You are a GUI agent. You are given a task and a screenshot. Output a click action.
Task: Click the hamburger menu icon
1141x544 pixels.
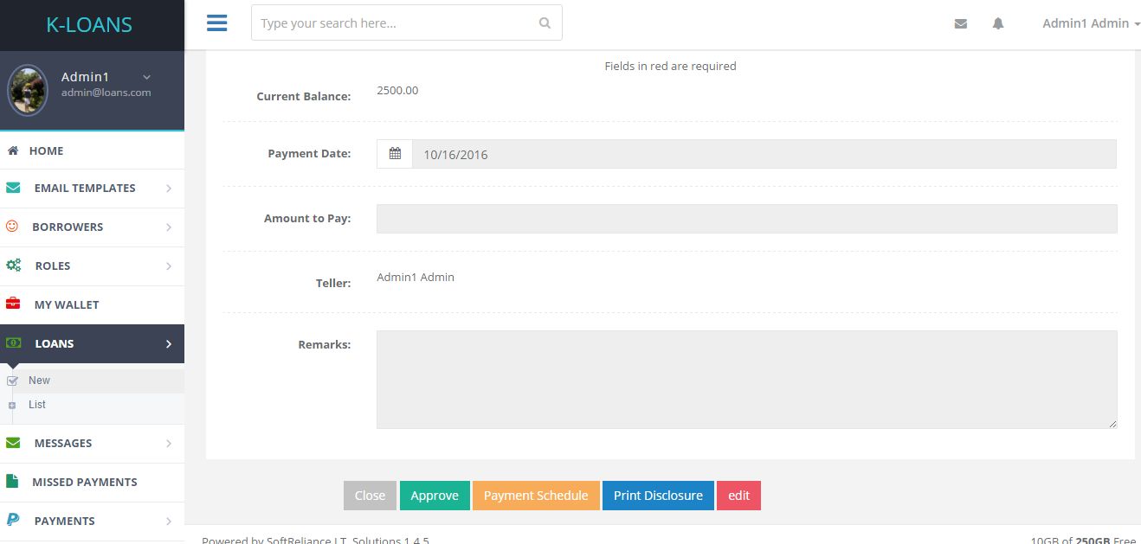(217, 23)
